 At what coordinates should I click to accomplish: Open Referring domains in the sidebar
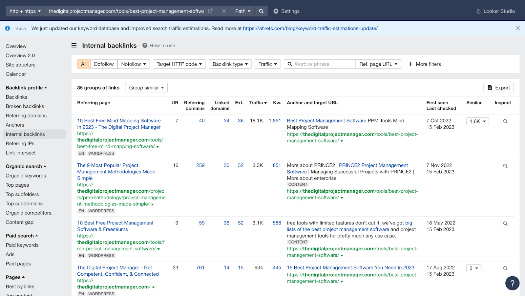pyautogui.click(x=26, y=116)
